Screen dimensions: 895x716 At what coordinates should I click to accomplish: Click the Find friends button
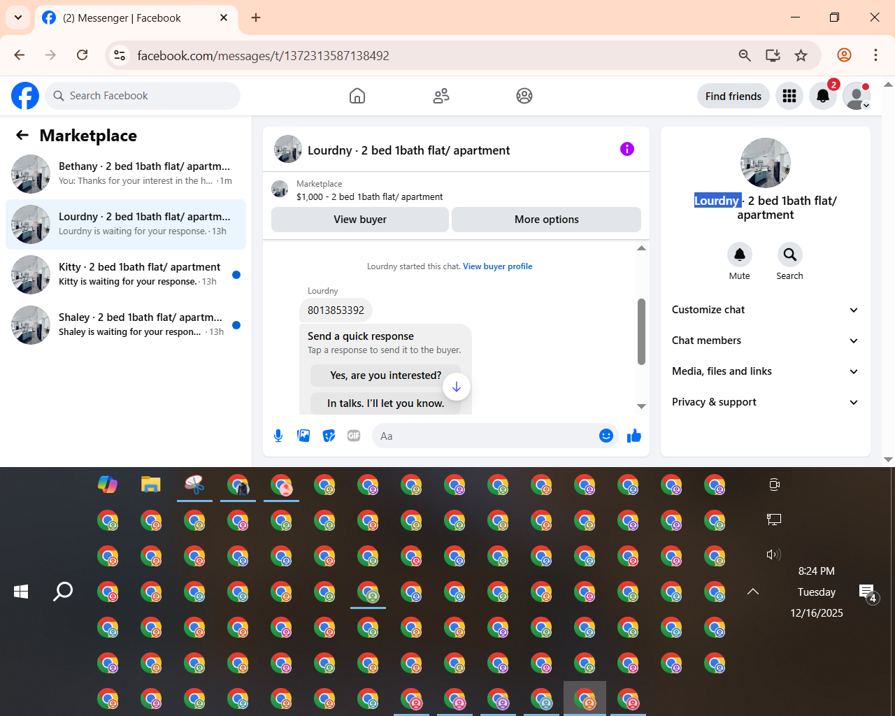coord(733,96)
